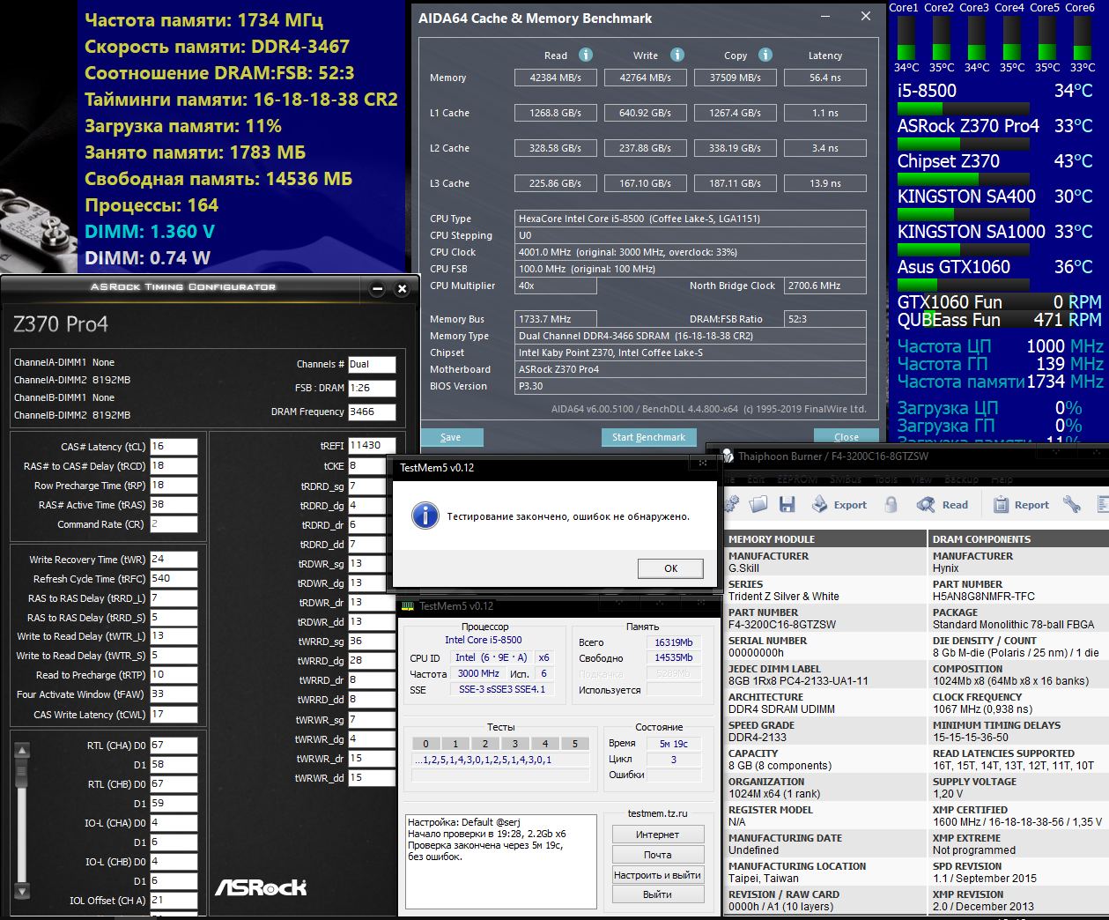Viewport: 1109px width, 920px height.
Task: Click test slot 0 in TestMem5 Тесты
Action: coord(425,743)
